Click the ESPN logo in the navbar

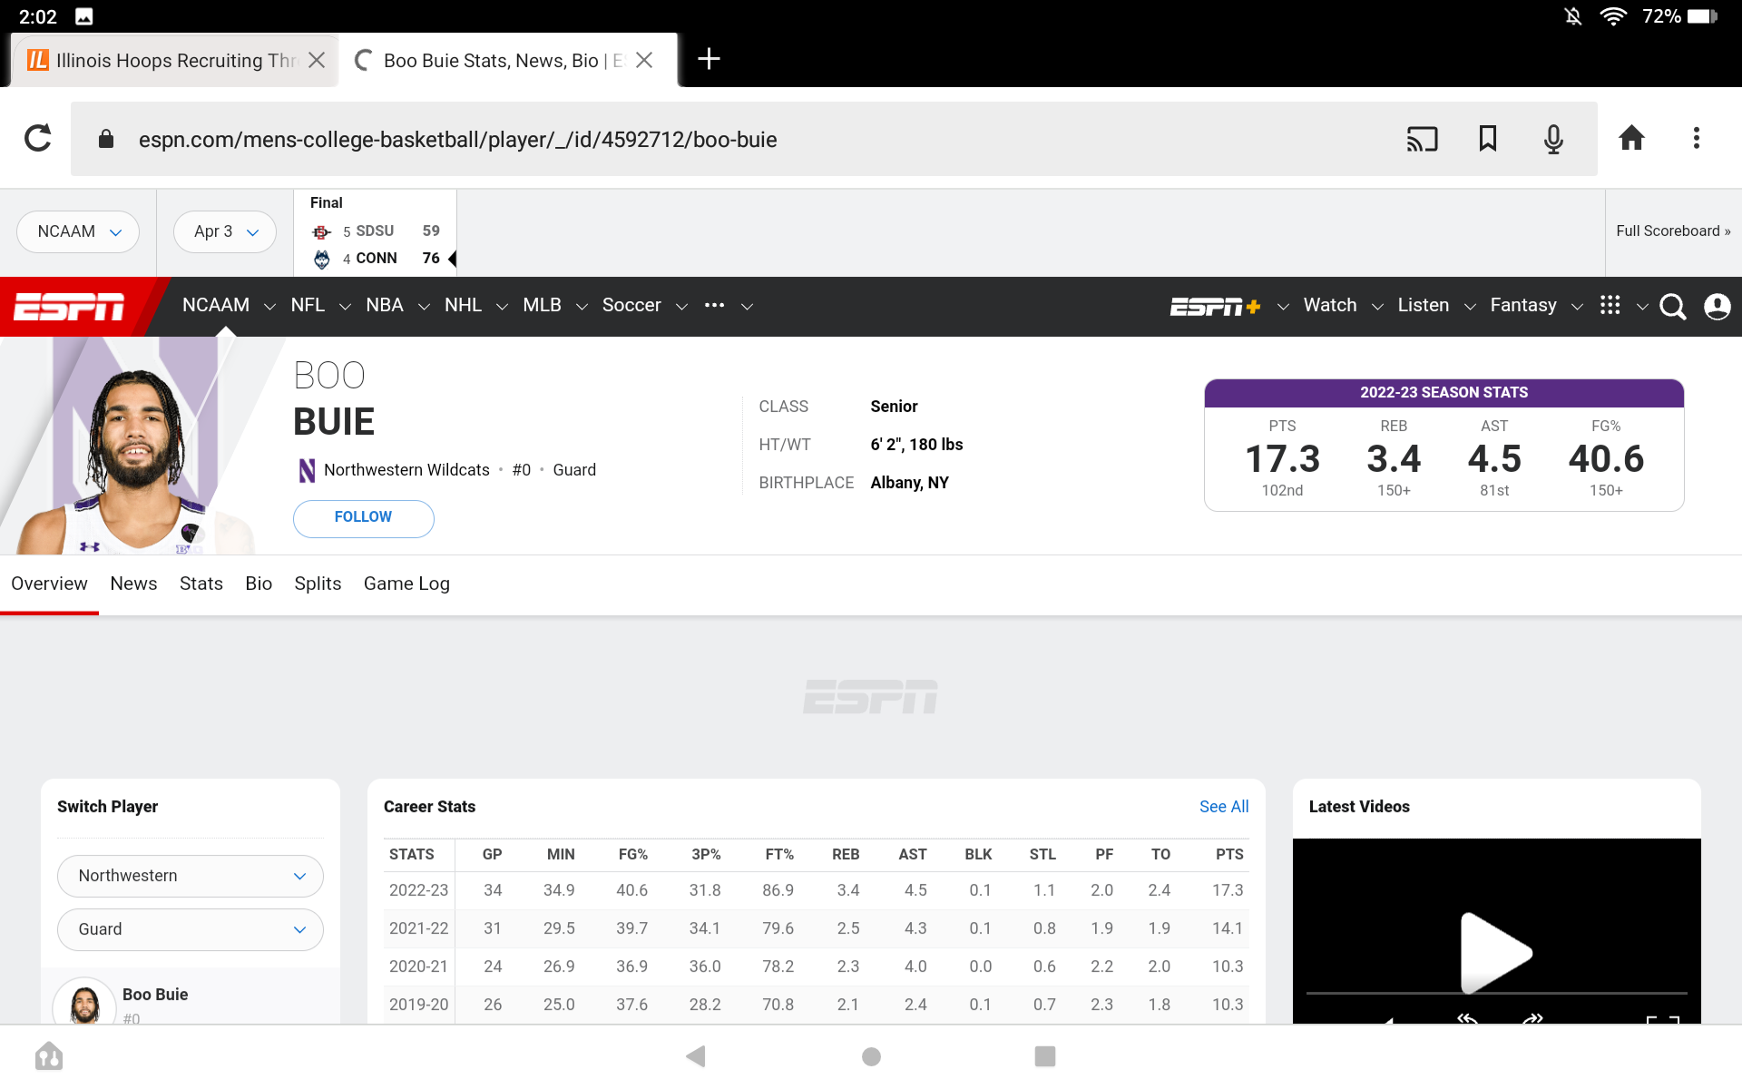tap(70, 307)
